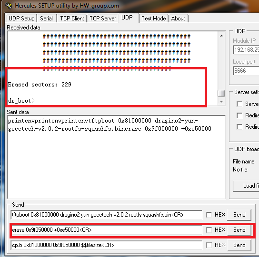259x257 pixels.
Task: Open the Test Mode tab
Action: tap(154, 19)
